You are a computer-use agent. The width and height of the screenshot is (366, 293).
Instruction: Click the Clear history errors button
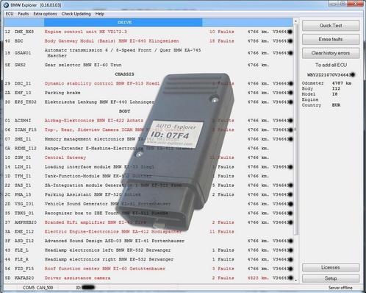point(331,53)
